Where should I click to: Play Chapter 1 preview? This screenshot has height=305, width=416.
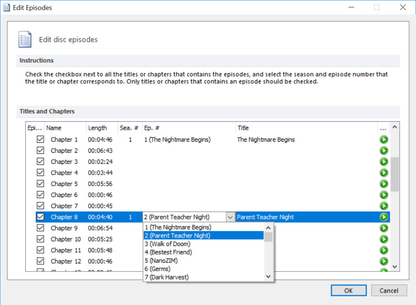[x=384, y=139]
